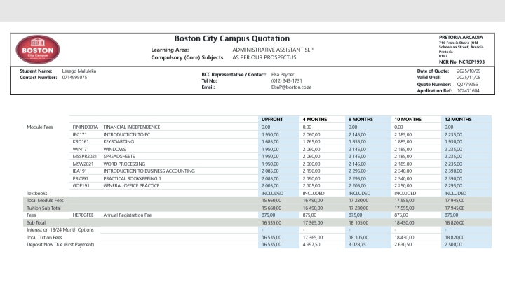Select GENERAL OFFICE PRACTICE upfront fee "2 005,00"
The height and width of the screenshot is (284, 505).
tap(270, 186)
